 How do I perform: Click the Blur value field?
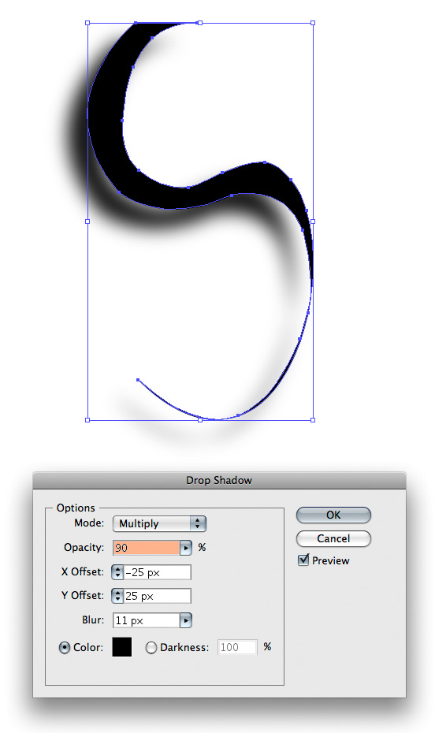(x=147, y=620)
